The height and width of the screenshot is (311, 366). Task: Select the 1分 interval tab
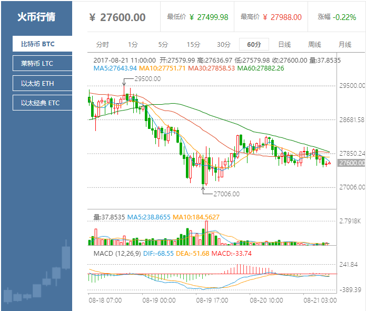click(133, 44)
